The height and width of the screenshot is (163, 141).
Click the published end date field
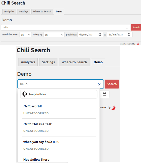119,35
